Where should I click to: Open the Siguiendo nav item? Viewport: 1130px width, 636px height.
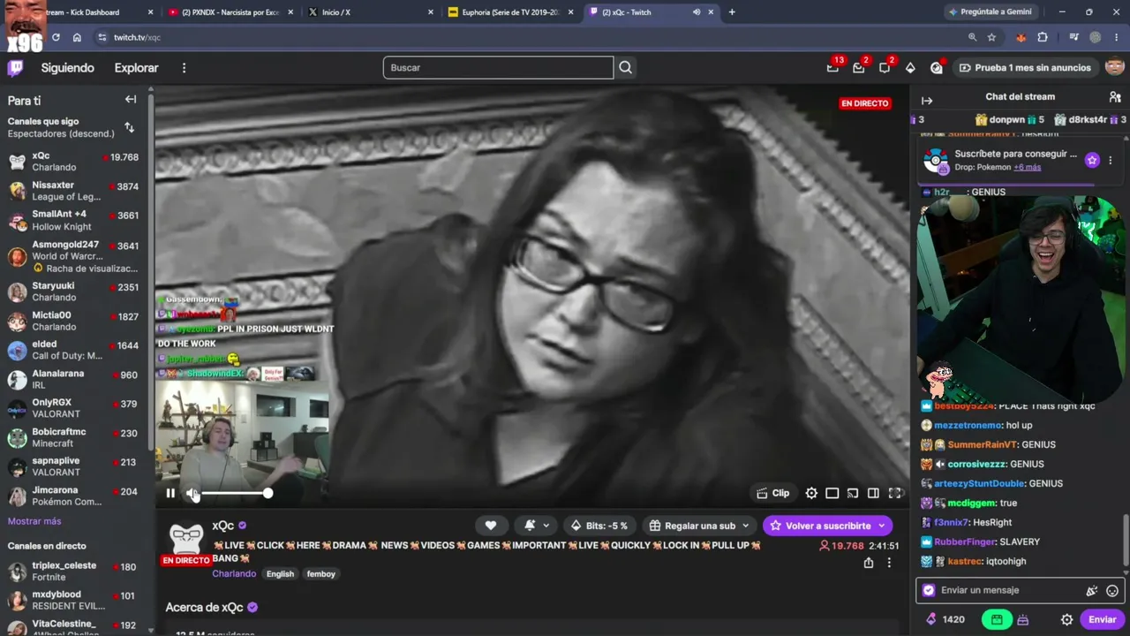point(67,68)
